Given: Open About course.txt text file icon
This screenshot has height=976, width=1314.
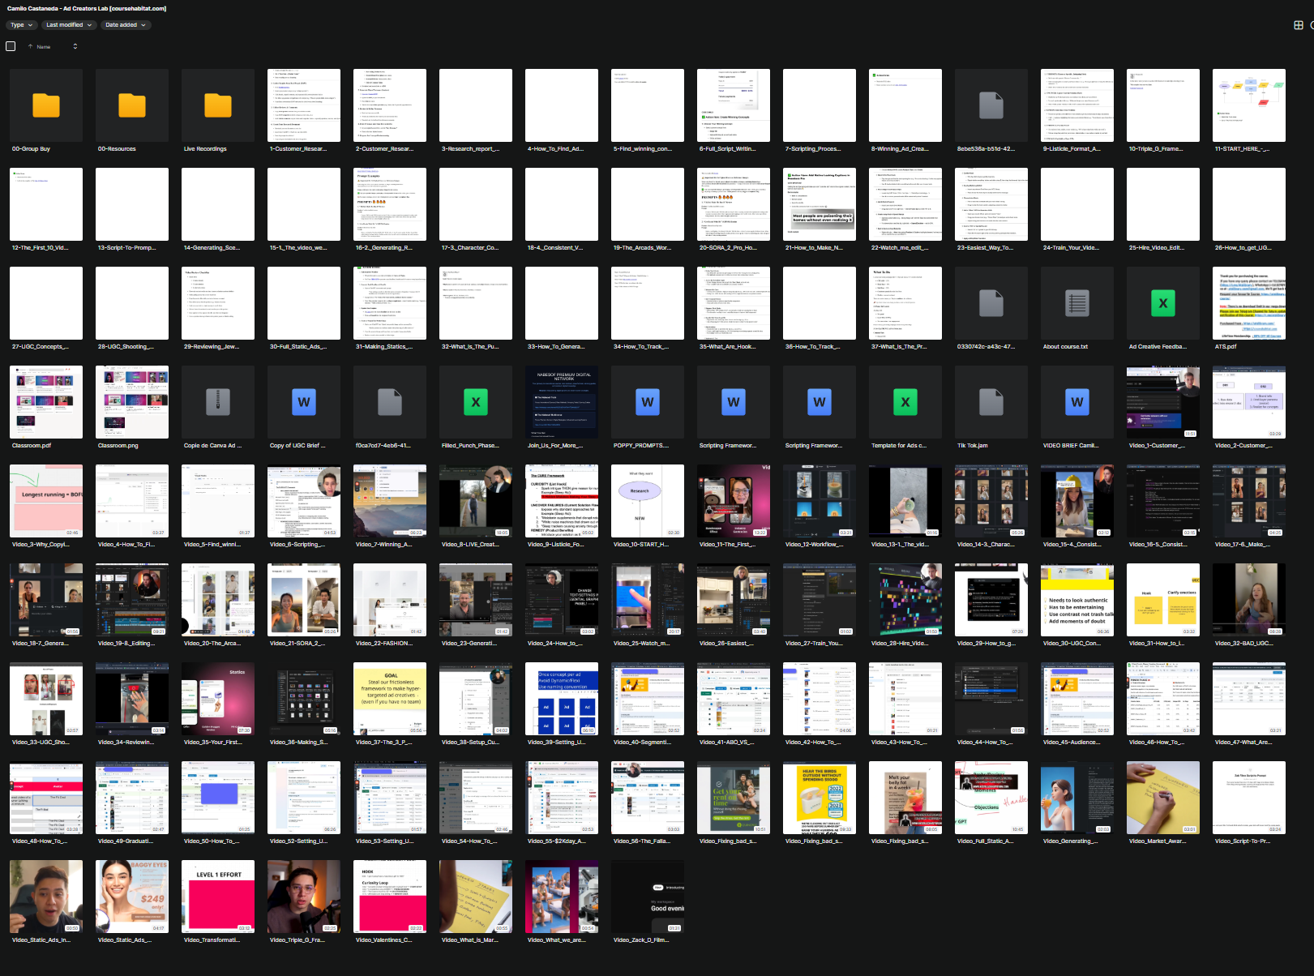Looking at the screenshot, I should tap(1077, 303).
